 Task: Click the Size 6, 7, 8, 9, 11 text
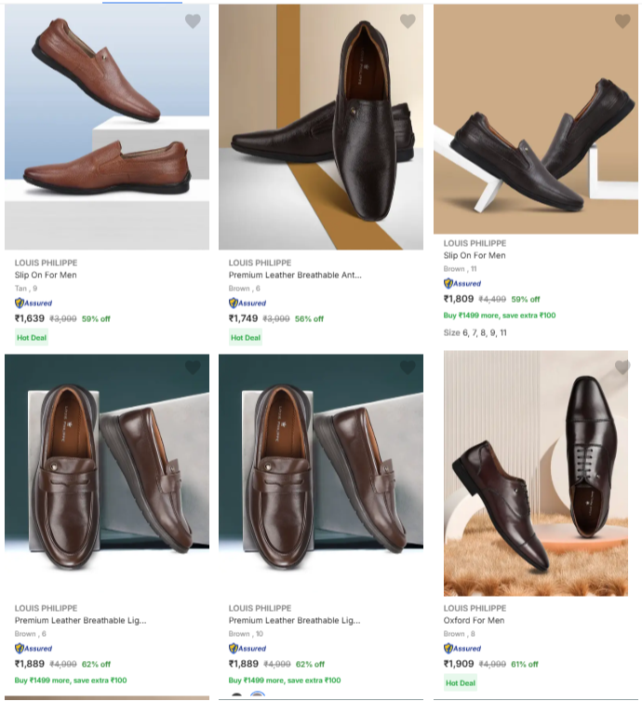click(475, 332)
